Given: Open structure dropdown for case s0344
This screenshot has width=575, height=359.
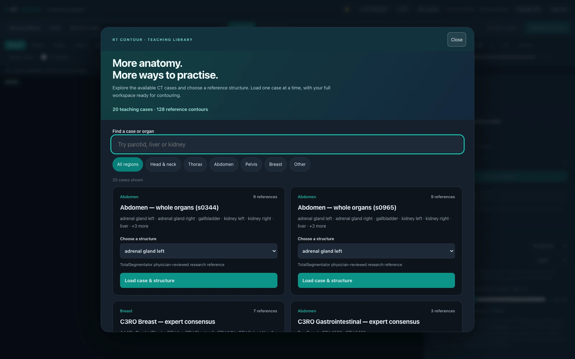Looking at the screenshot, I should tap(198, 251).
